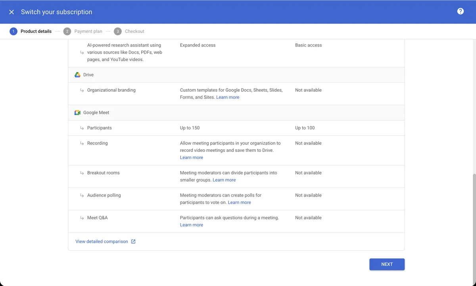Click the "Breakout rooms" feature label
Image resolution: width=476 pixels, height=286 pixels.
(104, 173)
